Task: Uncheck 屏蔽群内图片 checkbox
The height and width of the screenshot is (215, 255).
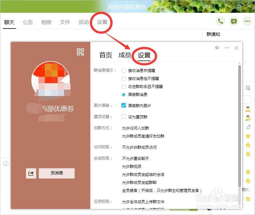Action: (124, 105)
